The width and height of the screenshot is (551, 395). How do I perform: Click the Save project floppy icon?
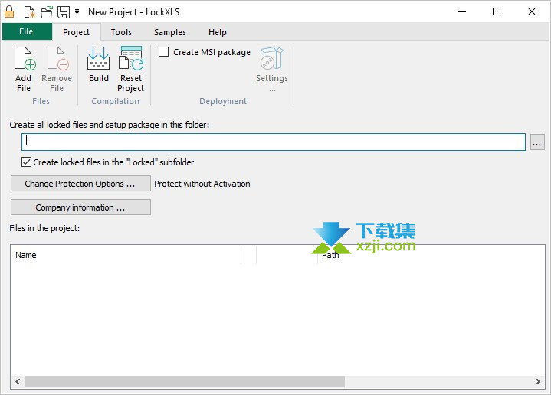(x=64, y=12)
